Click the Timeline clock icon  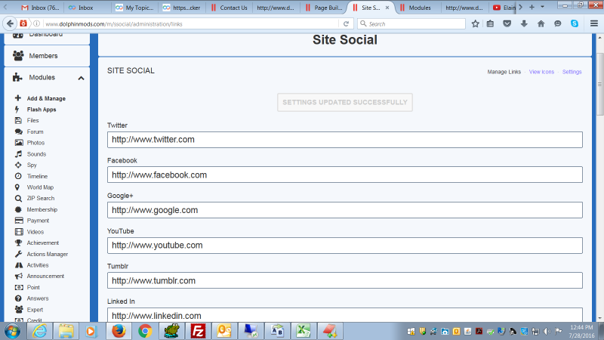pos(18,176)
